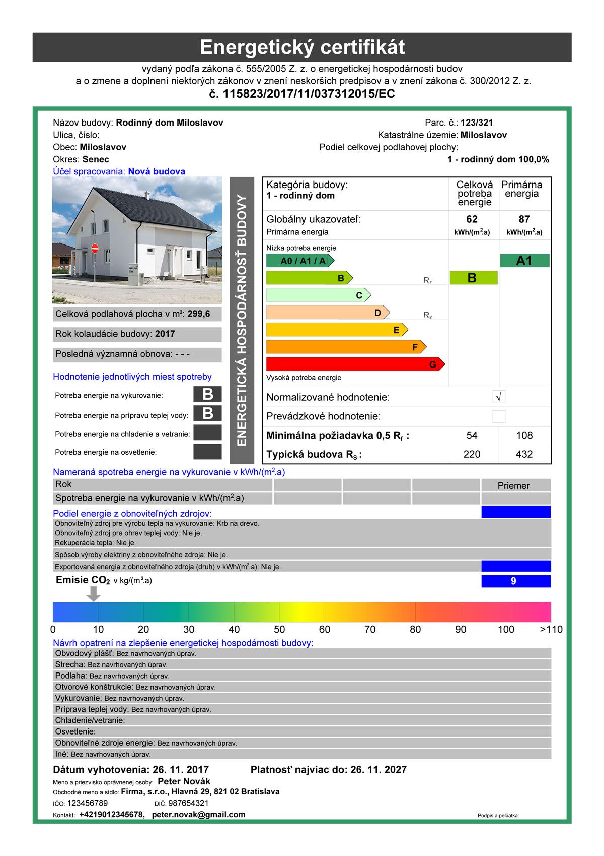The image size is (604, 856).
Task: Click the Kategória budovy: 1 - rodinný dom cell
Action: point(355,194)
